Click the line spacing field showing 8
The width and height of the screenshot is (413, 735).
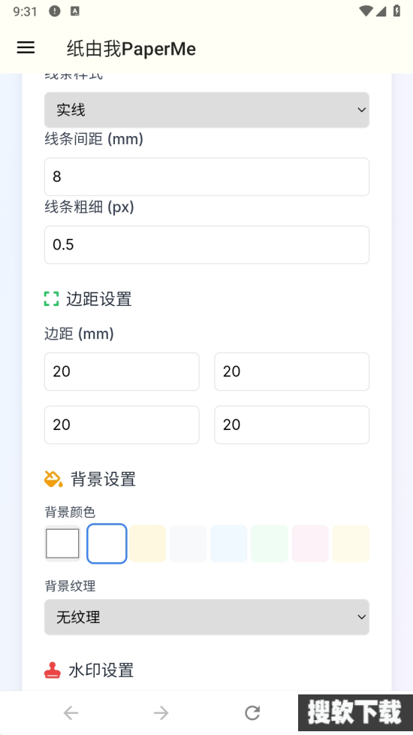[207, 177]
